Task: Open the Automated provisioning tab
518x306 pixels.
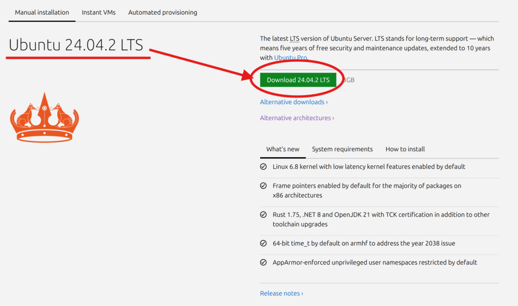Action: pos(162,13)
